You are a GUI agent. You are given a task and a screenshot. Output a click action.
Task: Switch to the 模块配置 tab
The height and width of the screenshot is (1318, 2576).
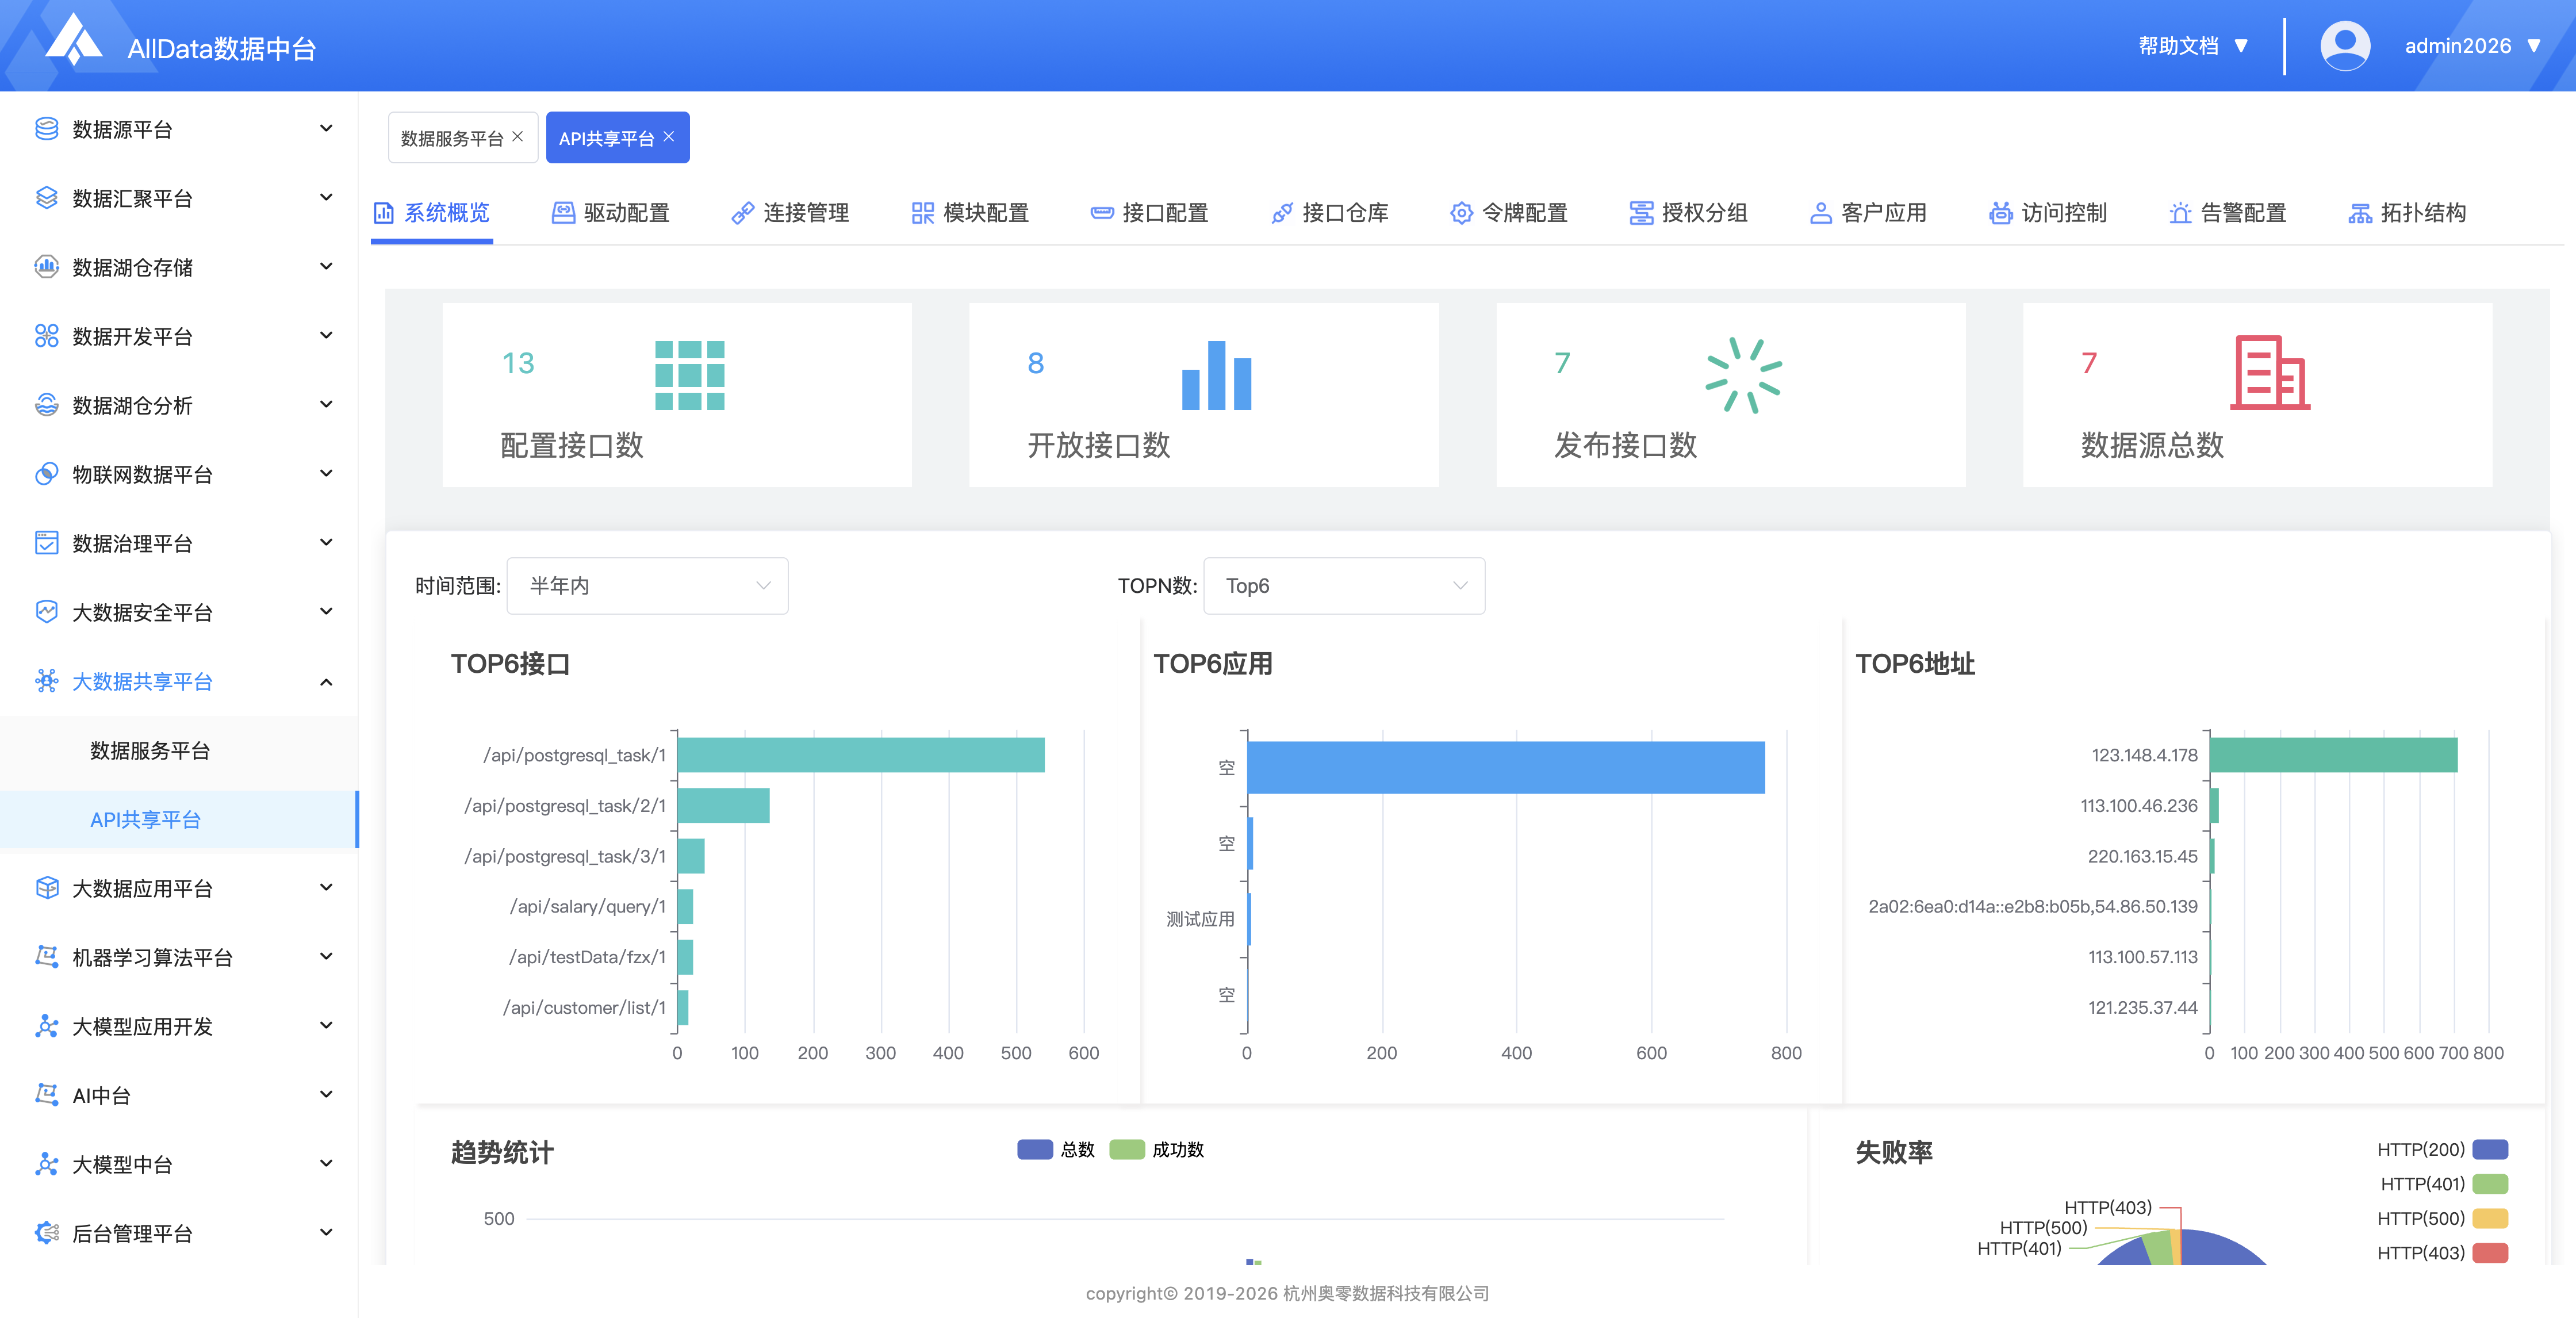click(970, 213)
